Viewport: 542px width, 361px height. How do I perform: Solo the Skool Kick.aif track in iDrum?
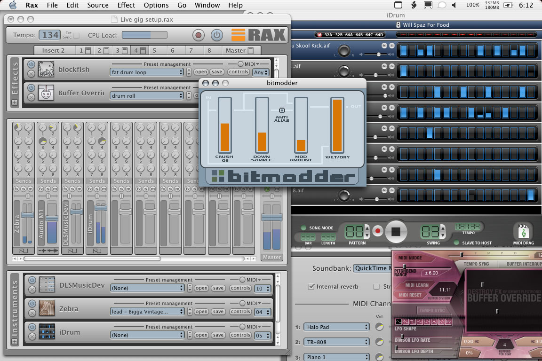point(391,46)
